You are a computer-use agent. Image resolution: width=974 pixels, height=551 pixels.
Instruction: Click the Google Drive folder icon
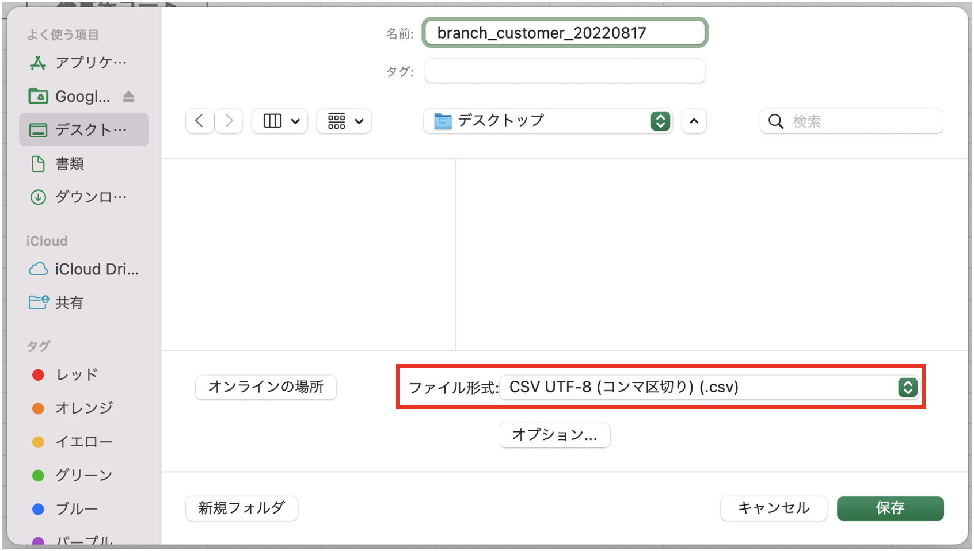(x=39, y=96)
